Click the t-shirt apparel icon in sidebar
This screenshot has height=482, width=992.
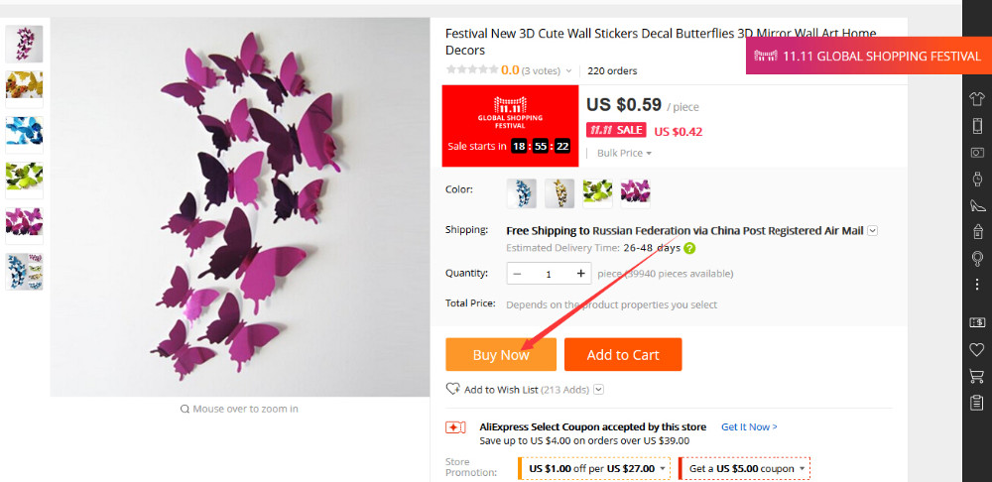coord(977,98)
